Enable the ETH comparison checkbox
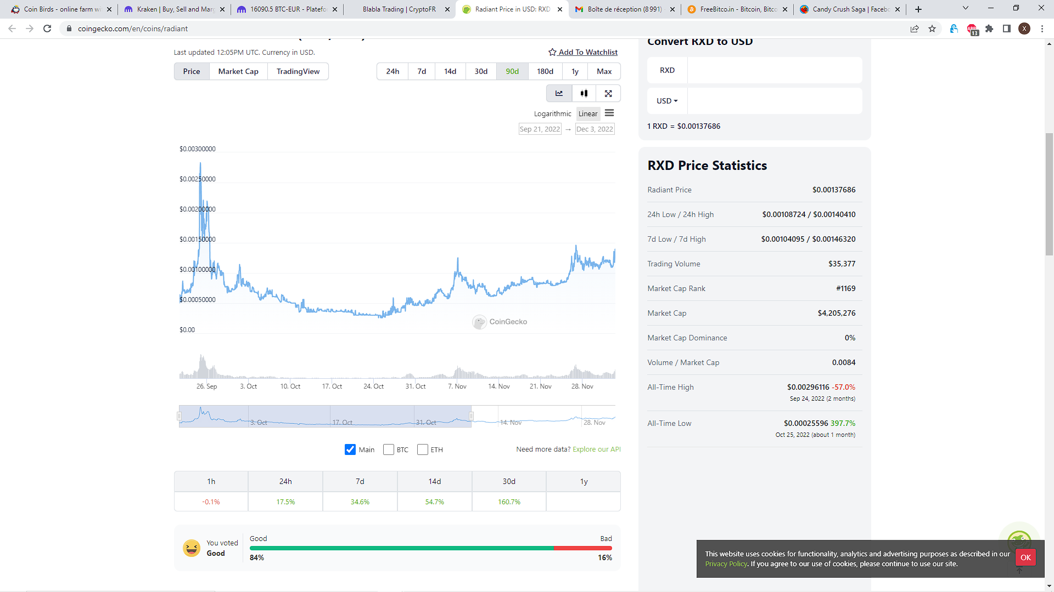 (x=423, y=449)
